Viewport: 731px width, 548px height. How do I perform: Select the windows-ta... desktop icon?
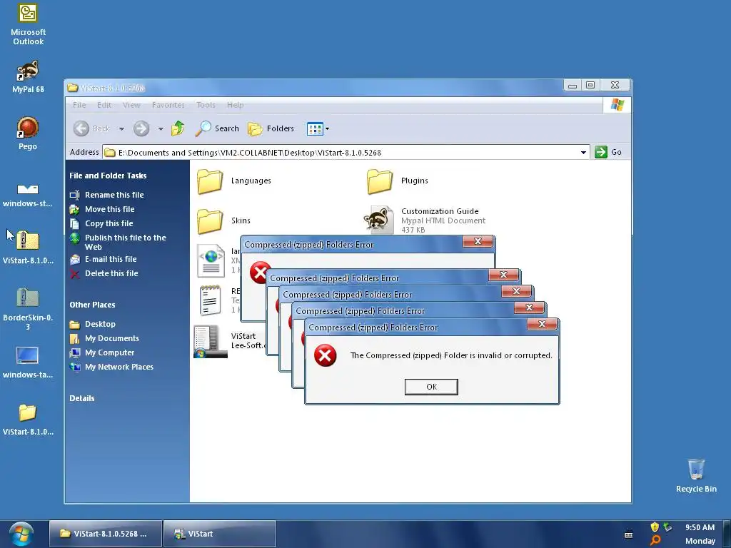tap(28, 362)
